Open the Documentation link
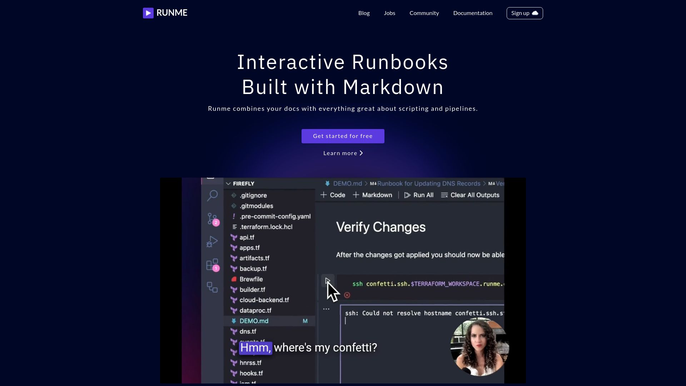The height and width of the screenshot is (386, 686). coord(473,13)
